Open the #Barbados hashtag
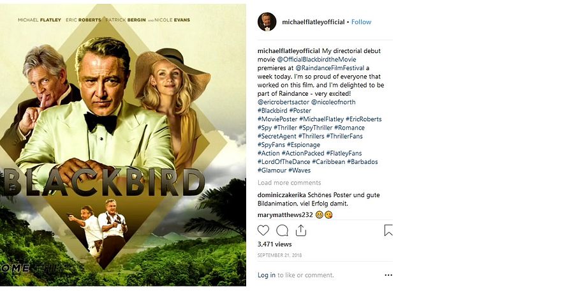 [362, 162]
